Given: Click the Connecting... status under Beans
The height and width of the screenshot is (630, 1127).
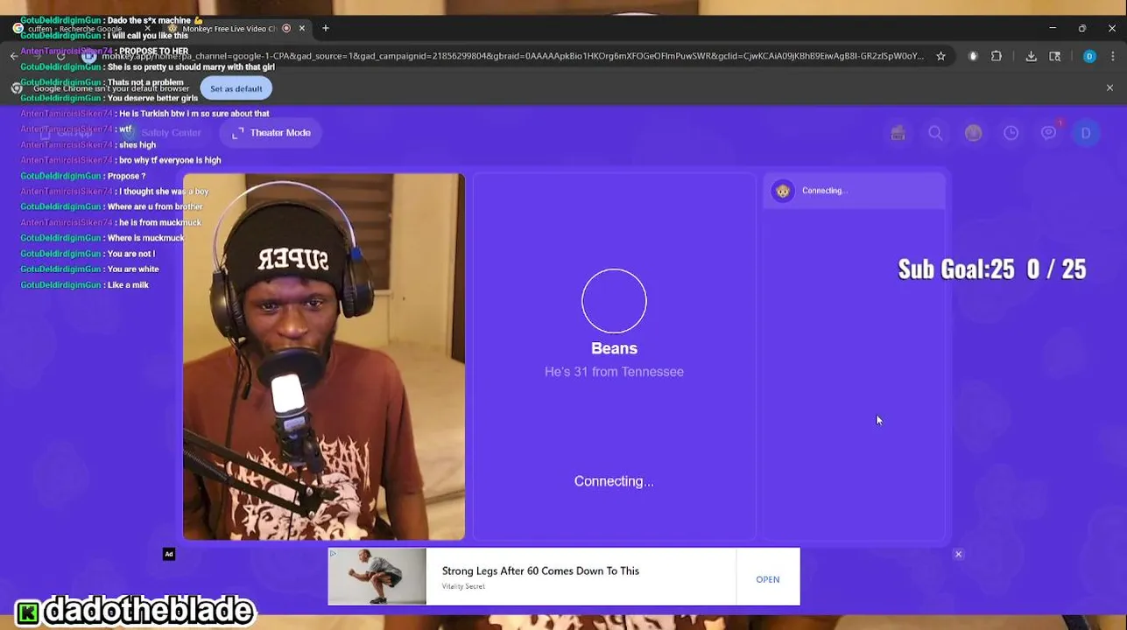Looking at the screenshot, I should pyautogui.click(x=614, y=481).
